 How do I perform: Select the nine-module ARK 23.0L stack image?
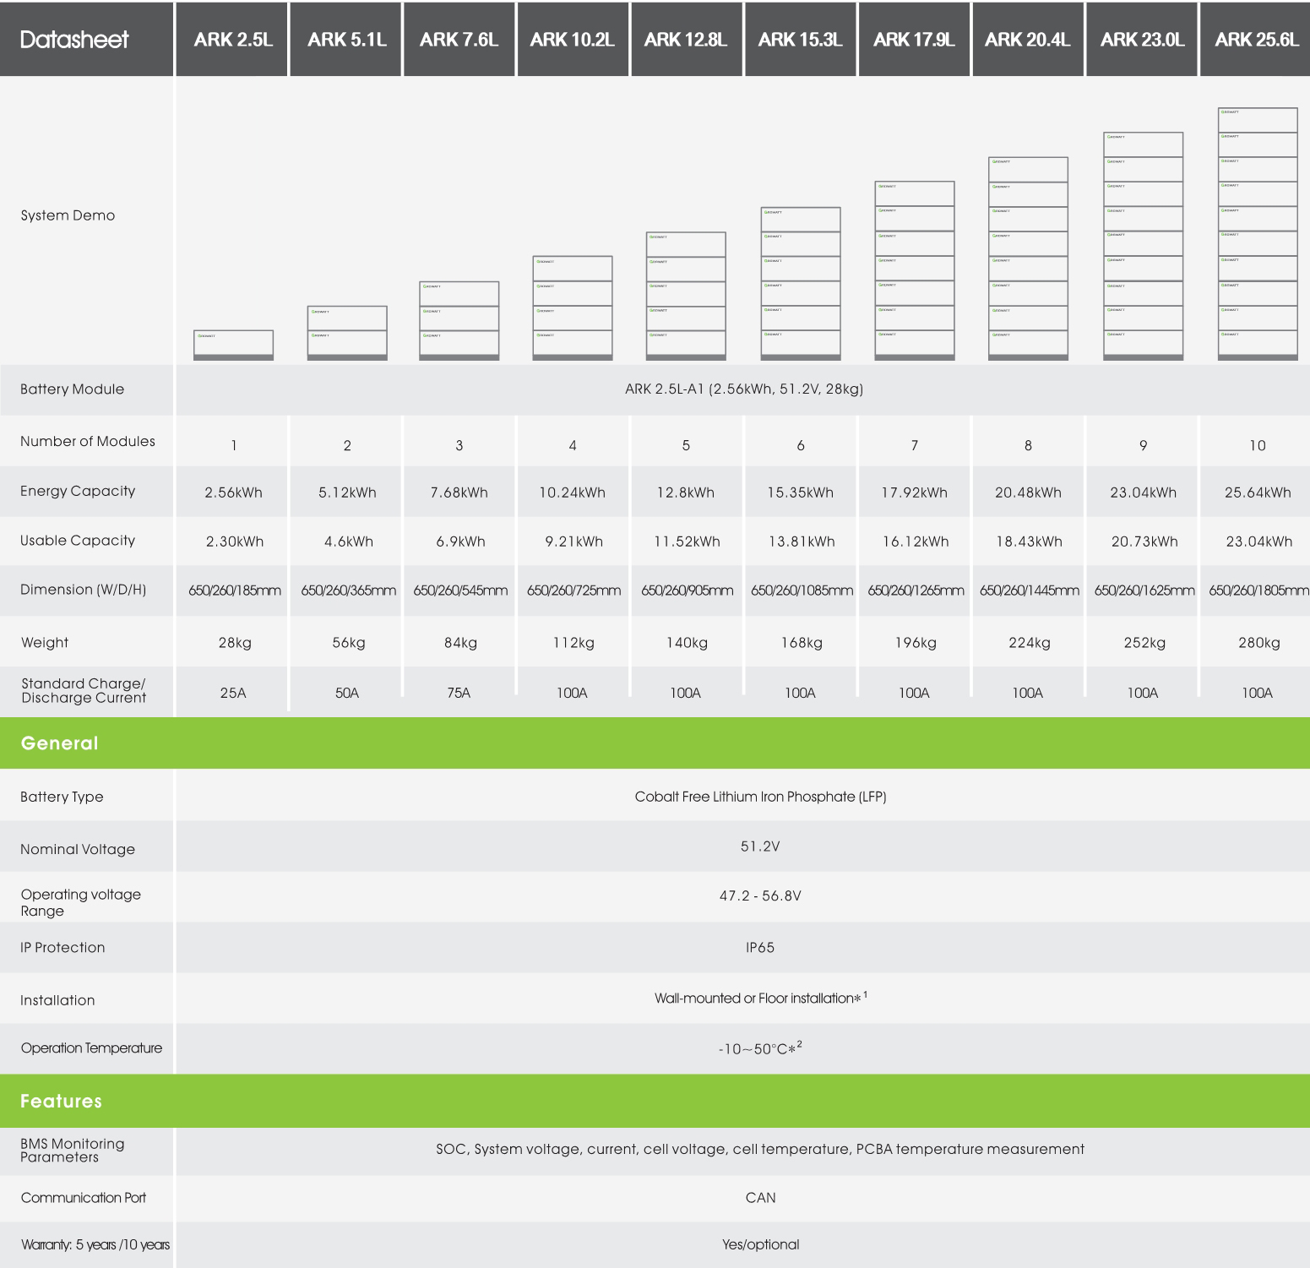[1143, 246]
